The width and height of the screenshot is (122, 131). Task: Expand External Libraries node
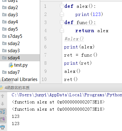coord(19,79)
